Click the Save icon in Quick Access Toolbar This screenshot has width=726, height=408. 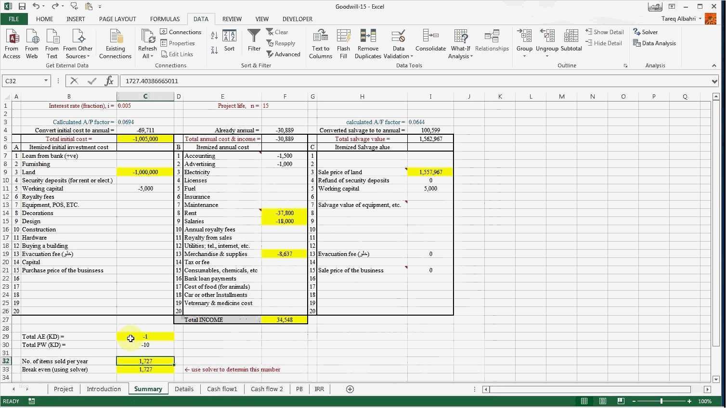22,6
